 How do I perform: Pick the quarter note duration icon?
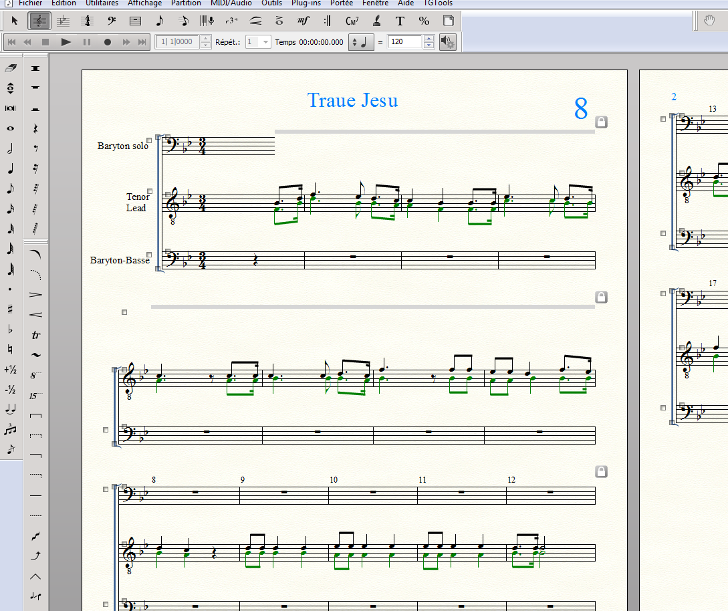(x=10, y=168)
